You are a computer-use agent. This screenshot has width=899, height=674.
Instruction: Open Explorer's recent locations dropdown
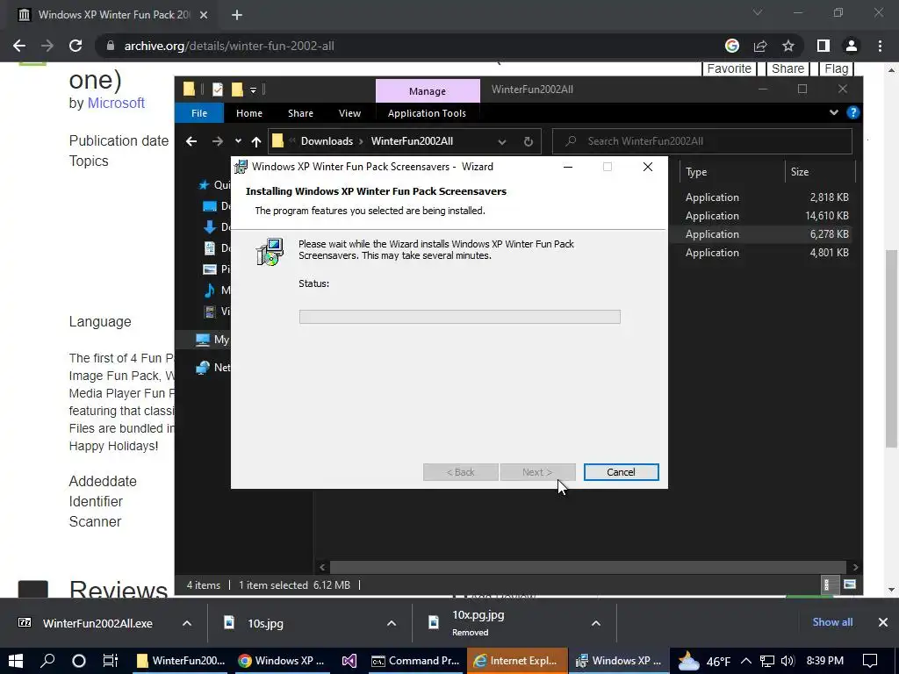[238, 141]
